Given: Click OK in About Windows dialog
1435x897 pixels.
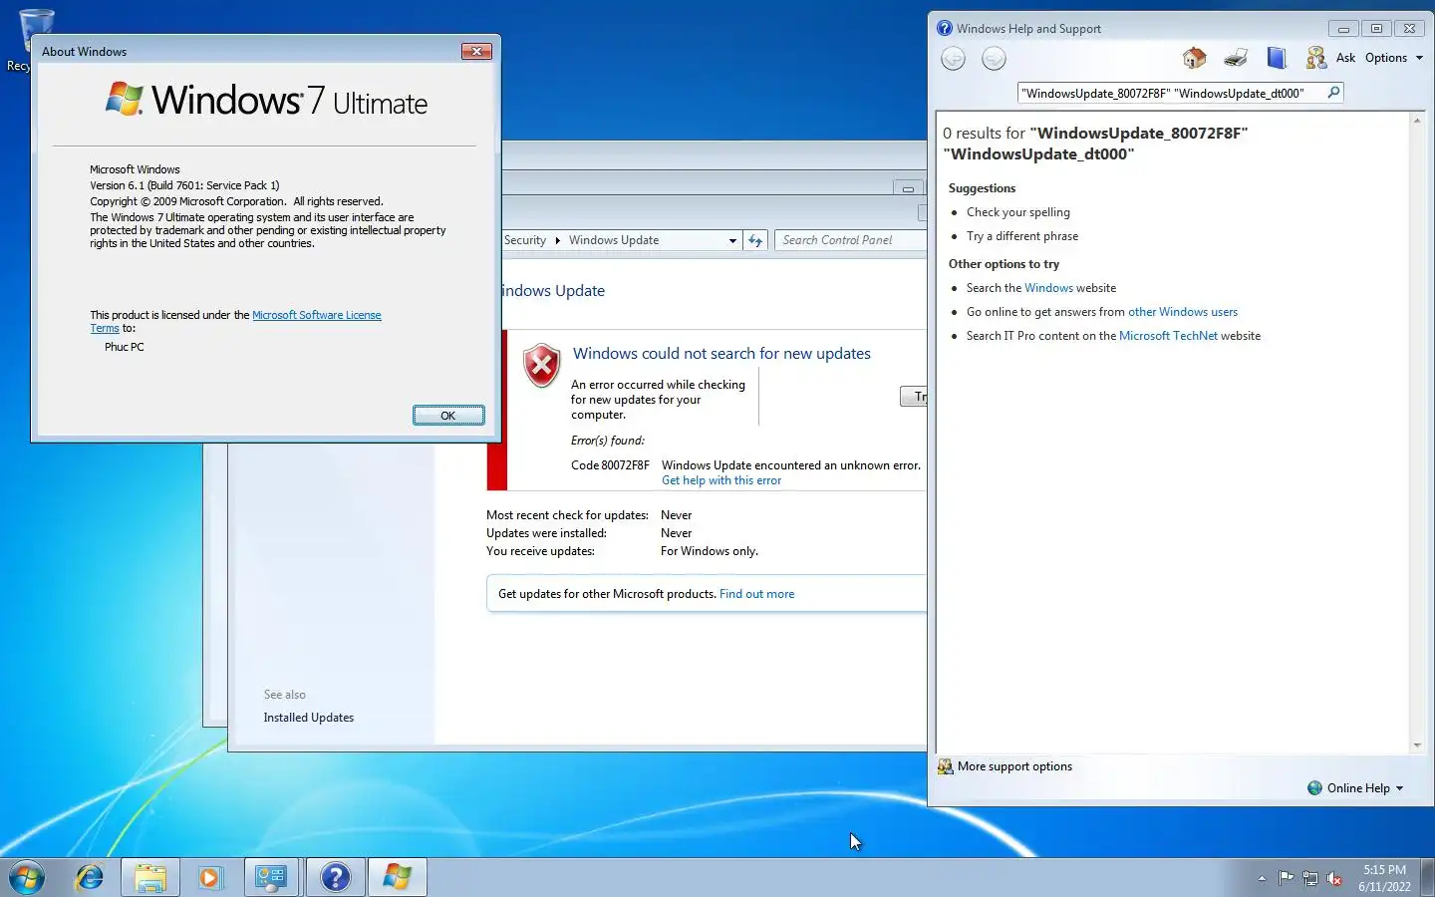Looking at the screenshot, I should 448,416.
